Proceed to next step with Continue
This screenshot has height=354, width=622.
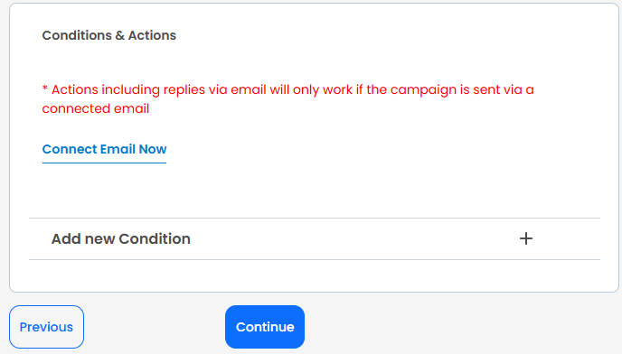coord(265,327)
